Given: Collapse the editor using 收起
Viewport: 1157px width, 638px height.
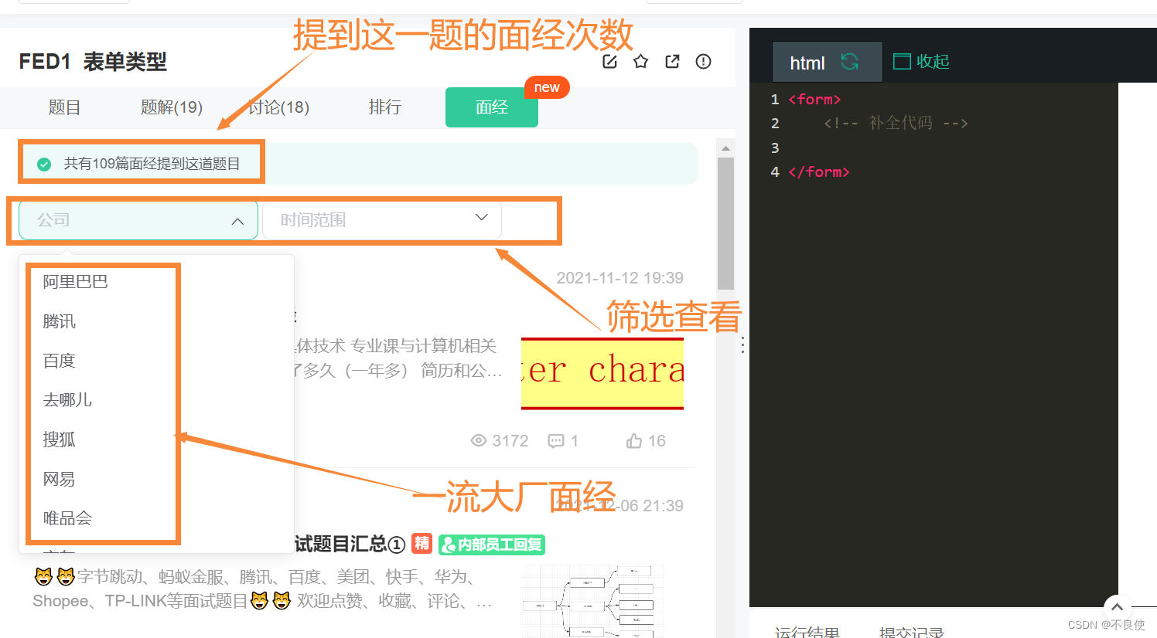Looking at the screenshot, I should 920,62.
